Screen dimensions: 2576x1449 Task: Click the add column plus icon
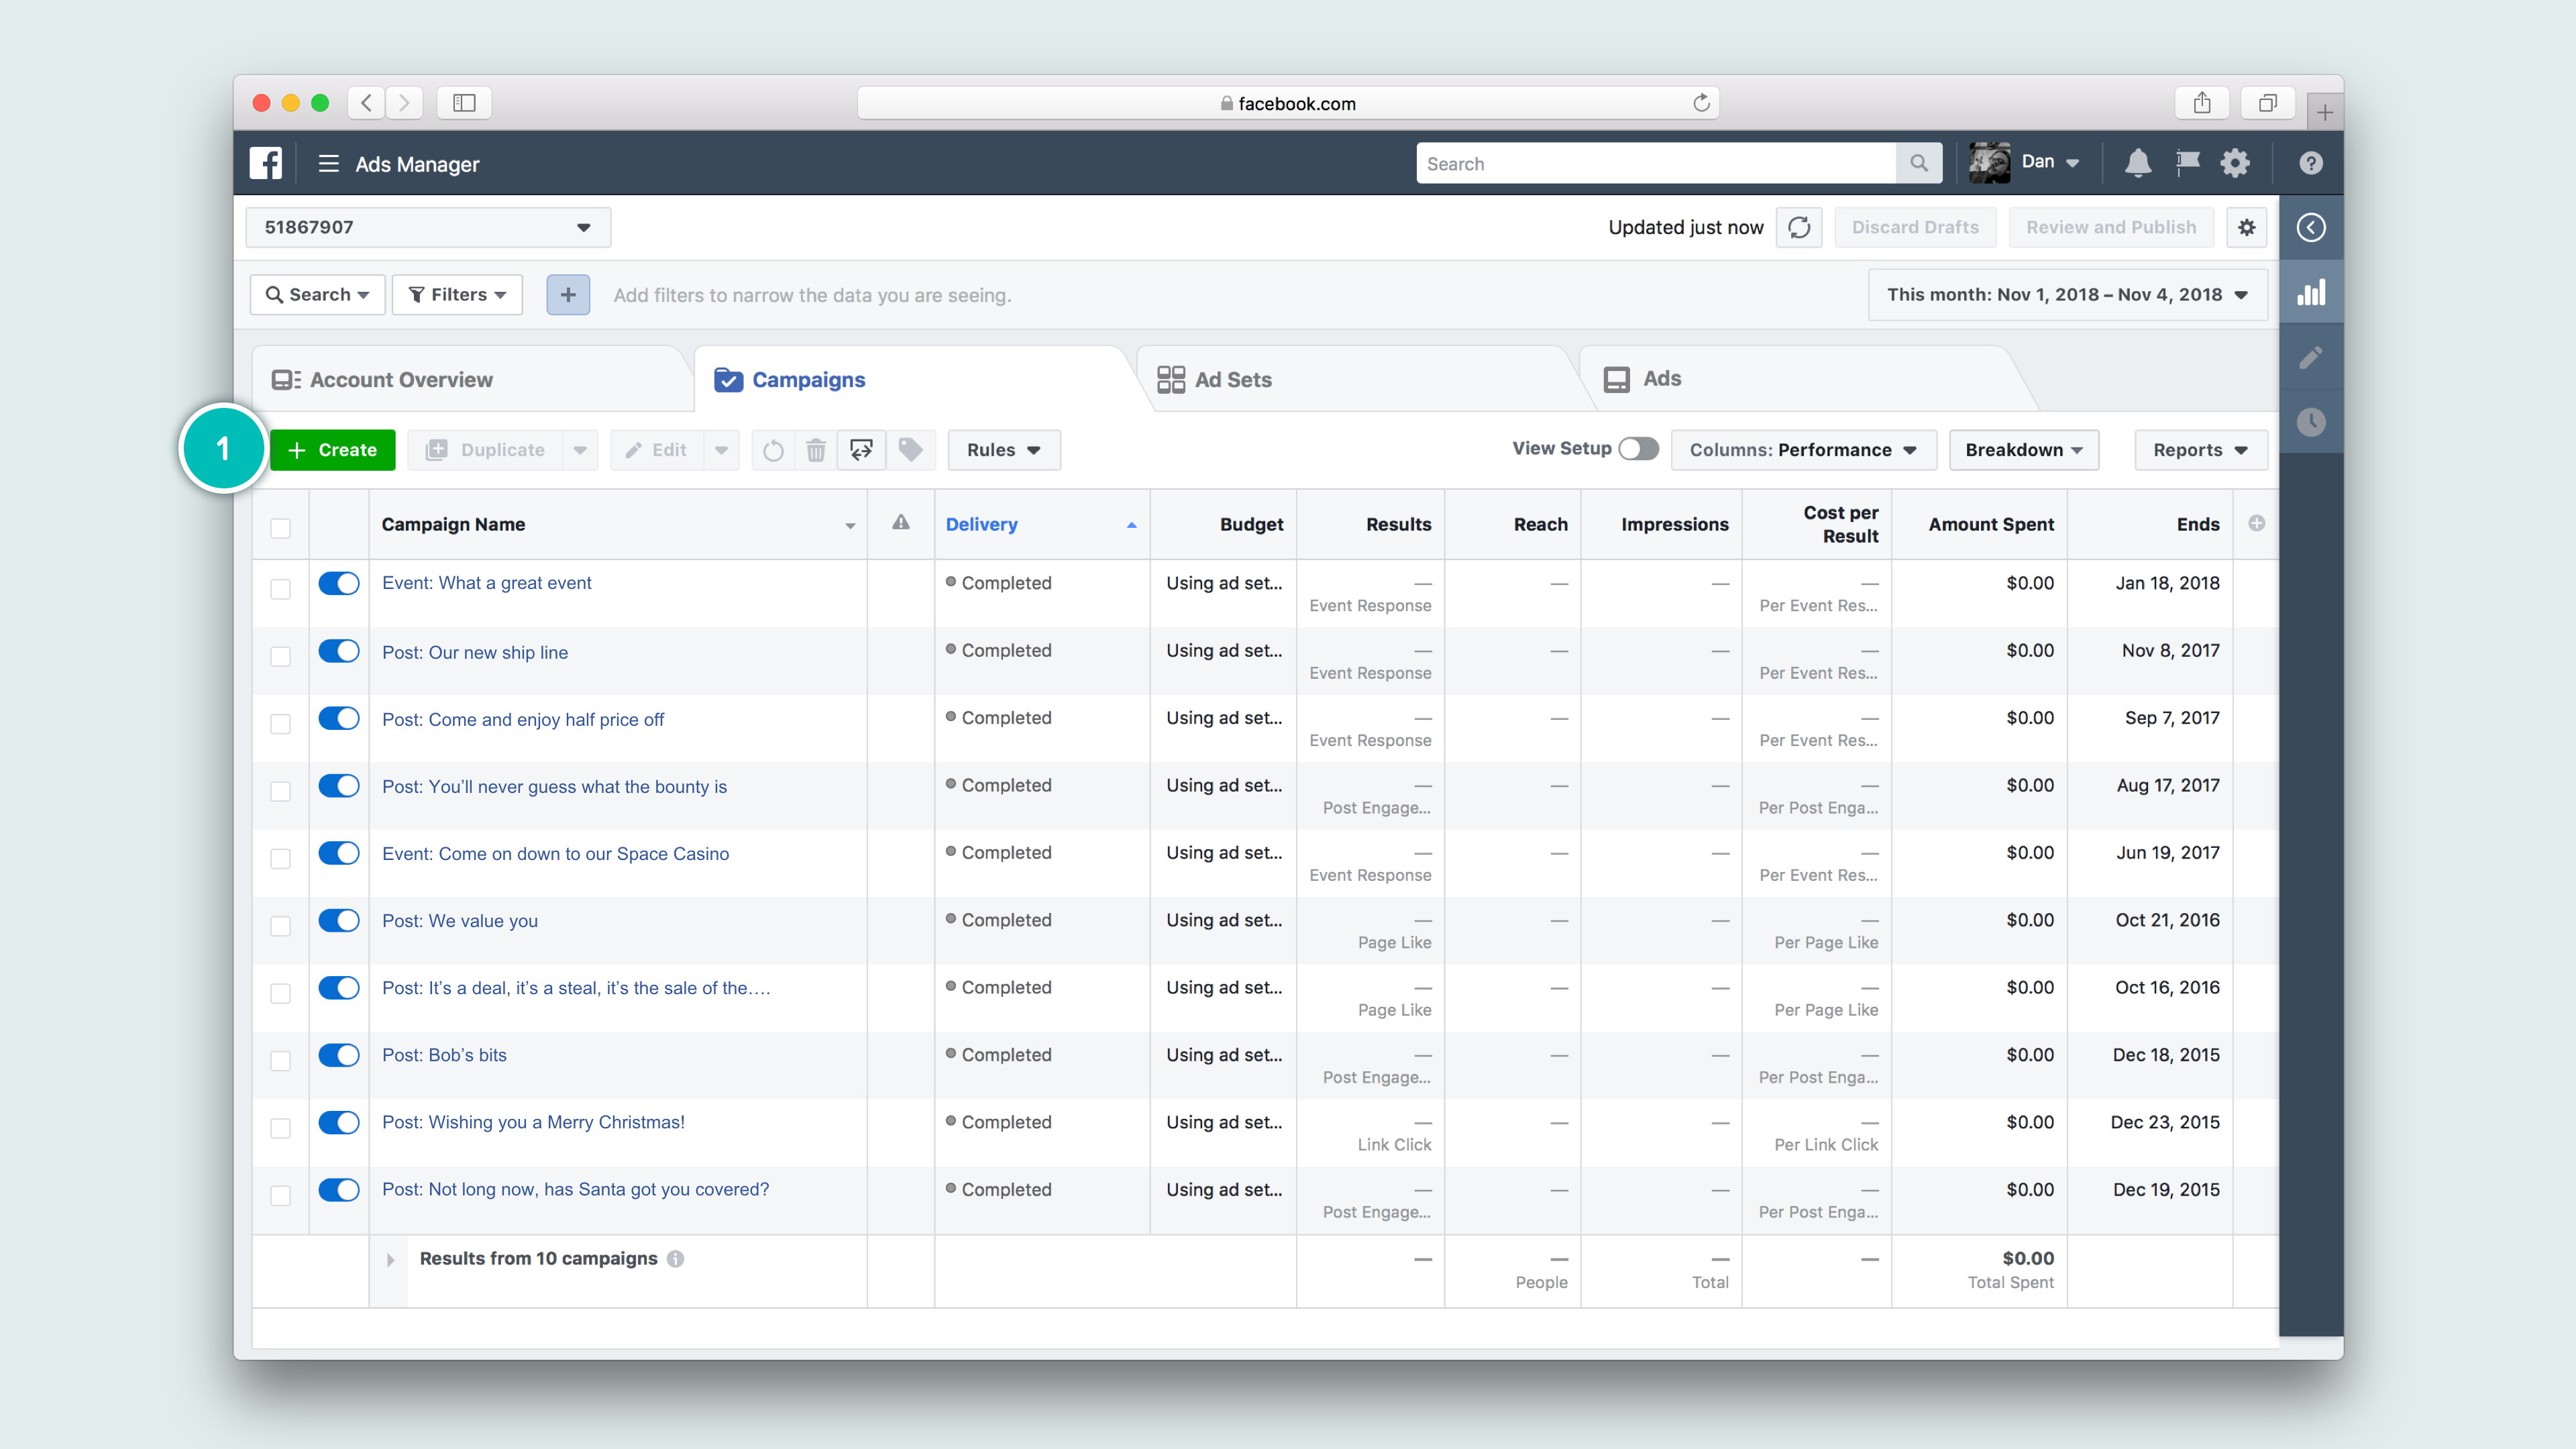coord(2256,524)
